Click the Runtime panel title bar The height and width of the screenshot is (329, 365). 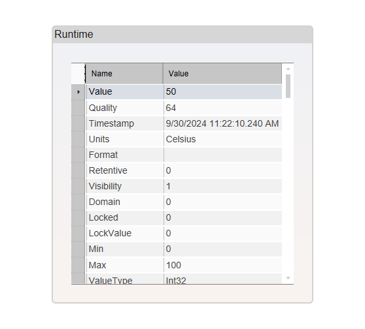182,35
